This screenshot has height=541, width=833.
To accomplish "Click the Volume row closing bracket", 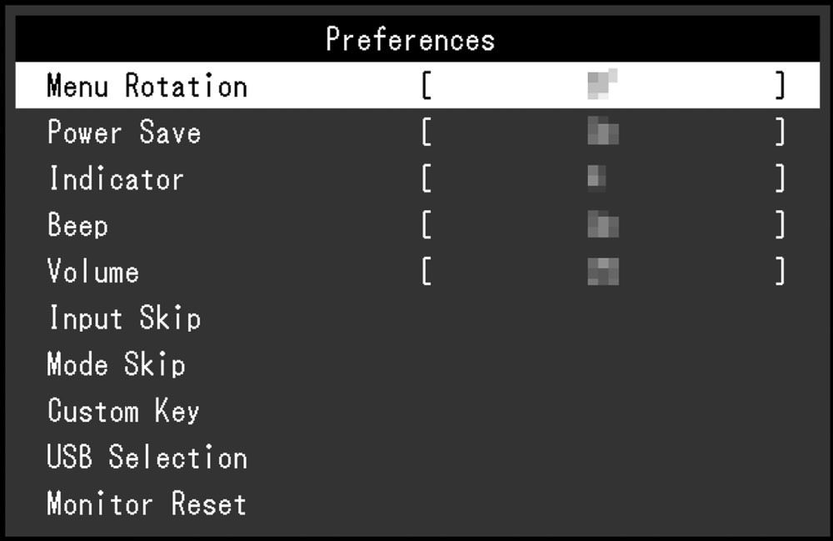I will coord(780,272).
